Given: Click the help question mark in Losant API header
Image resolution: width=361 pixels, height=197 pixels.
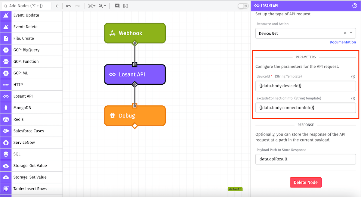Looking at the screenshot, I should 355,5.
